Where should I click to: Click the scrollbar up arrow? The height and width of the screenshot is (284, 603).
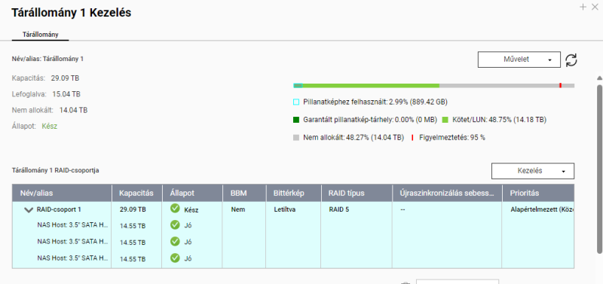(x=599, y=78)
